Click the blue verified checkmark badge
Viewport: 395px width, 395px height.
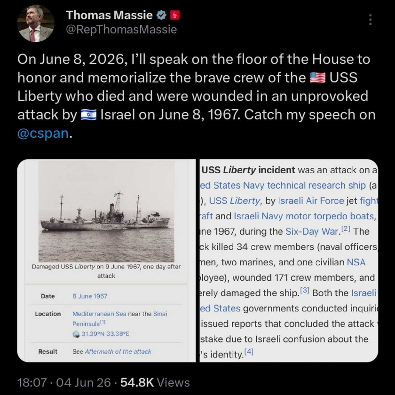[x=161, y=16]
